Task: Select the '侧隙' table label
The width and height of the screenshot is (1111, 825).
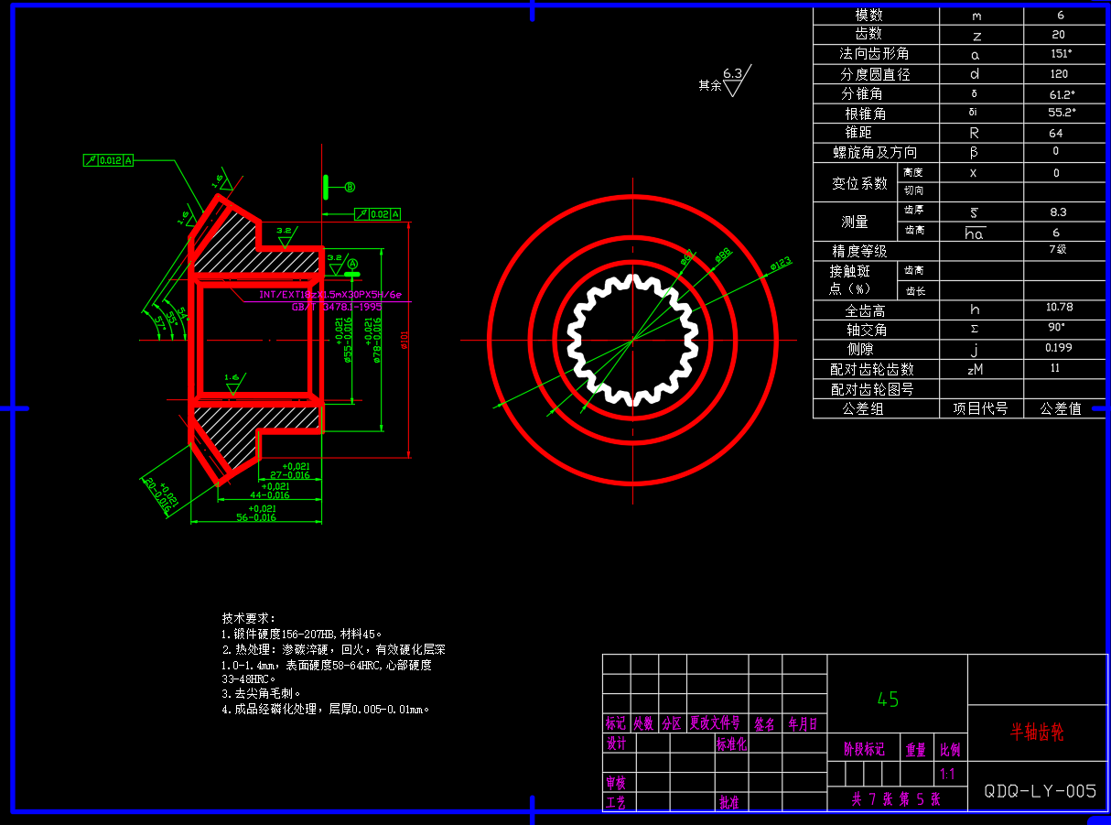Action: point(861,349)
